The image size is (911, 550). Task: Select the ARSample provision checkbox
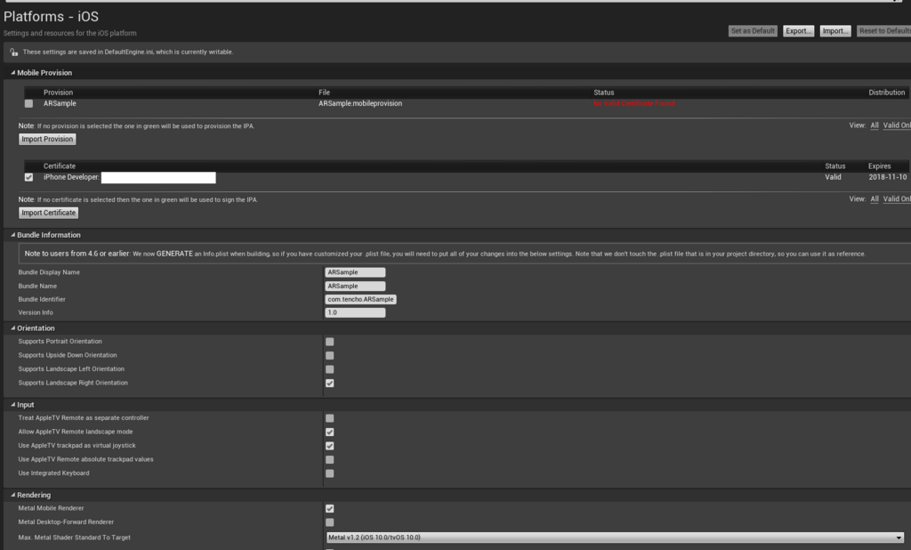click(x=28, y=103)
